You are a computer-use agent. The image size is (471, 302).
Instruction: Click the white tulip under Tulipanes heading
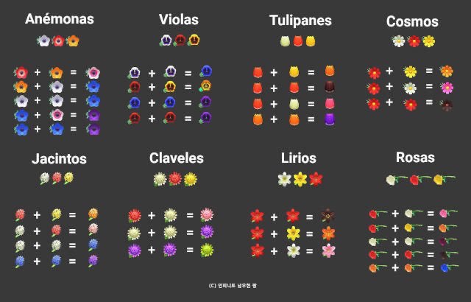coord(285,42)
